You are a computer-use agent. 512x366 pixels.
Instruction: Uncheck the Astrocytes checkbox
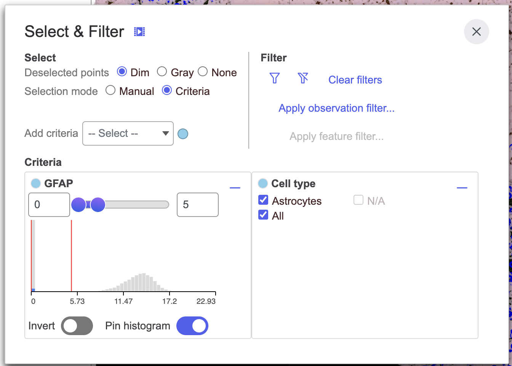point(263,200)
